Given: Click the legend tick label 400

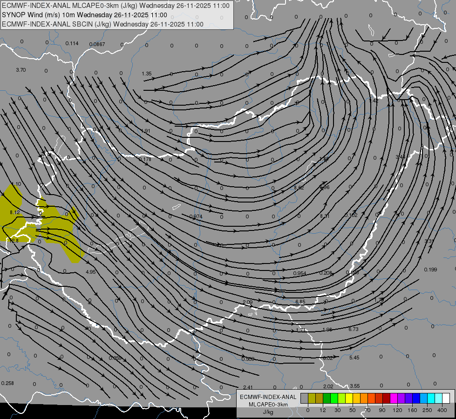Looking at the screenshot, I should pyautogui.click(x=442, y=410).
